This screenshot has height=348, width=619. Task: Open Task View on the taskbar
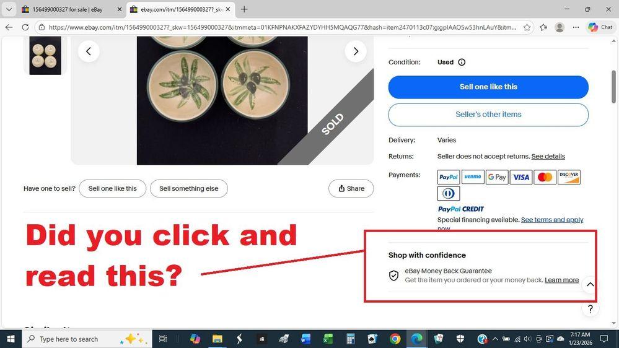[x=162, y=339]
